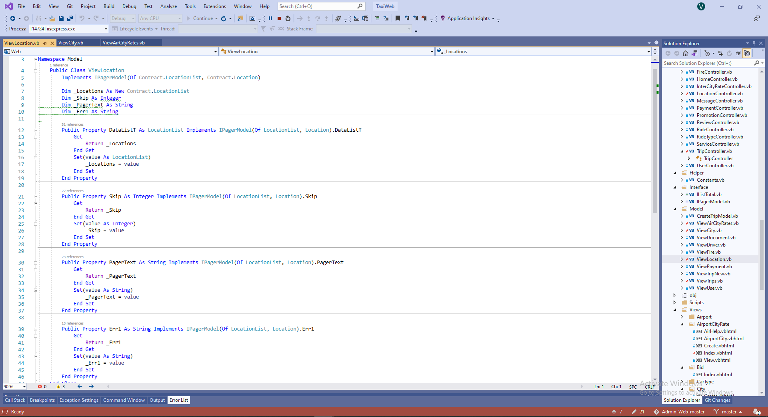Uncomment the selected lines
Image resolution: width=768 pixels, height=417 pixels.
coord(386,18)
